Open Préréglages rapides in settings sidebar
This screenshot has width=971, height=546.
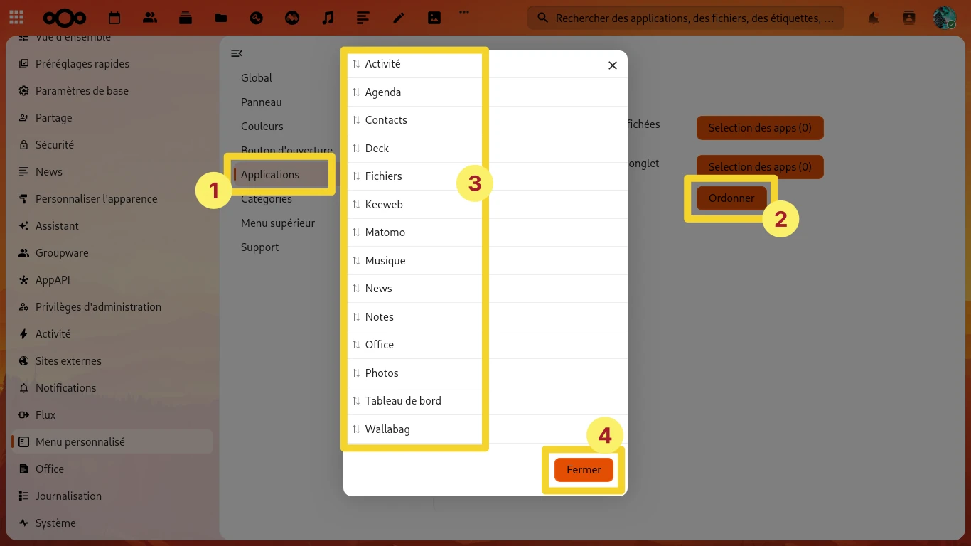tap(112, 64)
